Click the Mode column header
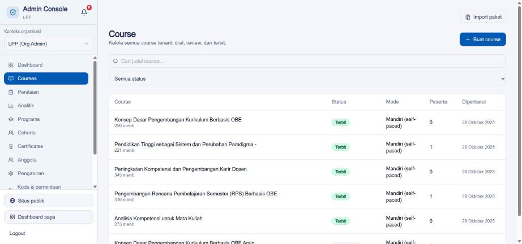The image size is (522, 244). [392, 102]
